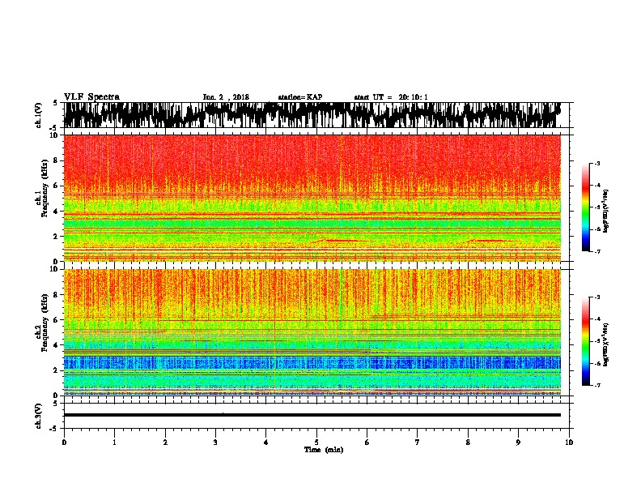This screenshot has width=641, height=496.
Task: Click the "start UT = 20:10:1" header text
Action: pyautogui.click(x=391, y=97)
